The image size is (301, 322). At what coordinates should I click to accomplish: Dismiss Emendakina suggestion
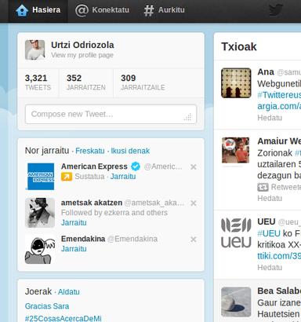[194, 240]
